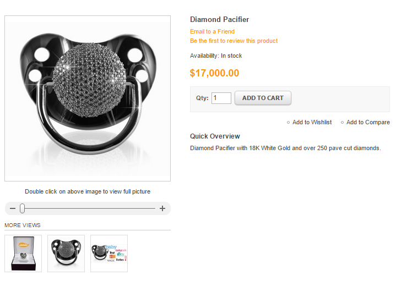
Task: Click Email to a Friend link
Action: pos(212,31)
